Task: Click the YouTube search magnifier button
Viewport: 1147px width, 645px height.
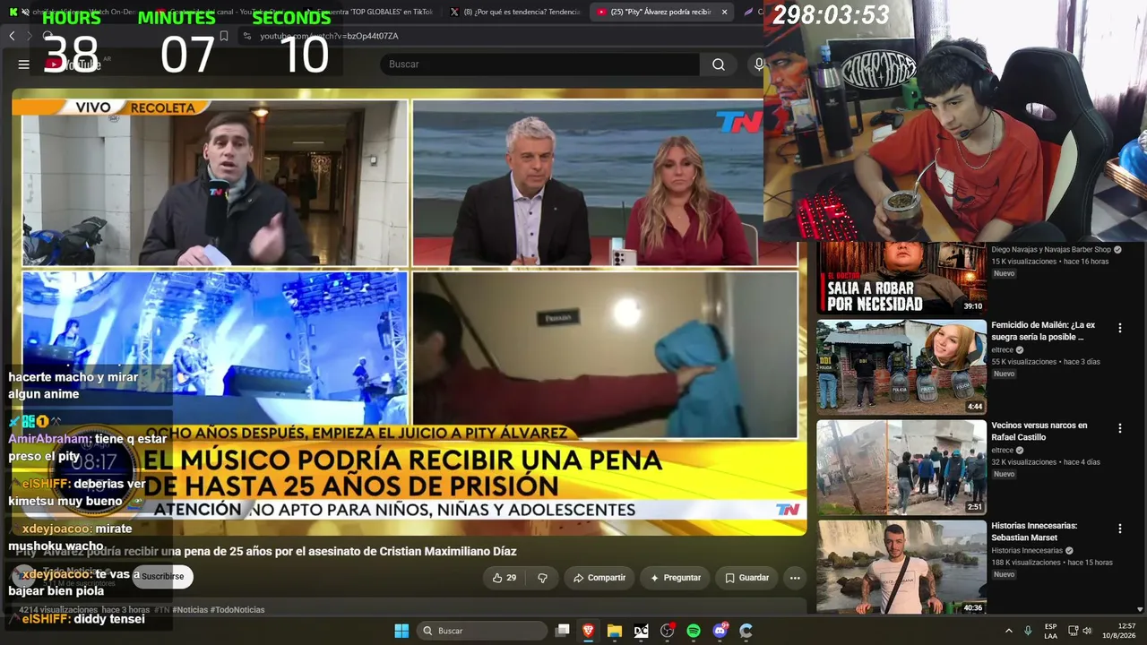Action: pos(718,64)
